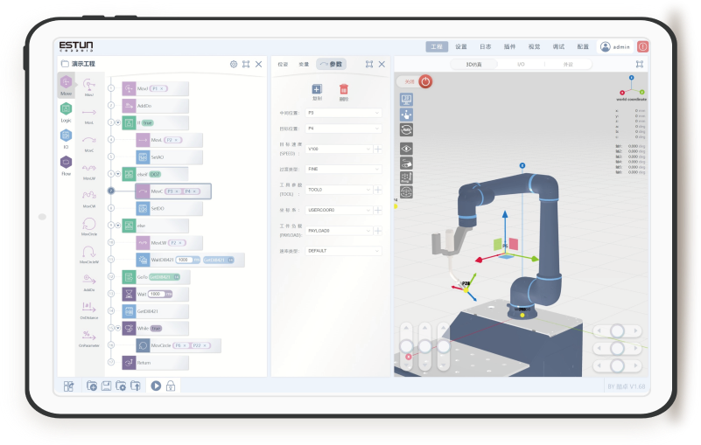Screen dimensions: 701x445
Task: Pick the OnParameter instruction from the palette
Action: tap(89, 338)
